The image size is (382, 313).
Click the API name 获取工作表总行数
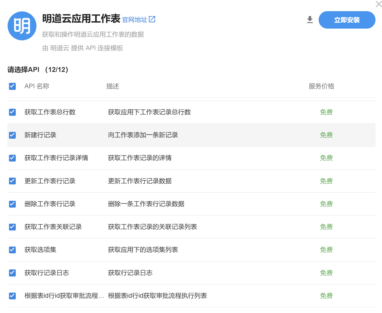[x=50, y=112]
